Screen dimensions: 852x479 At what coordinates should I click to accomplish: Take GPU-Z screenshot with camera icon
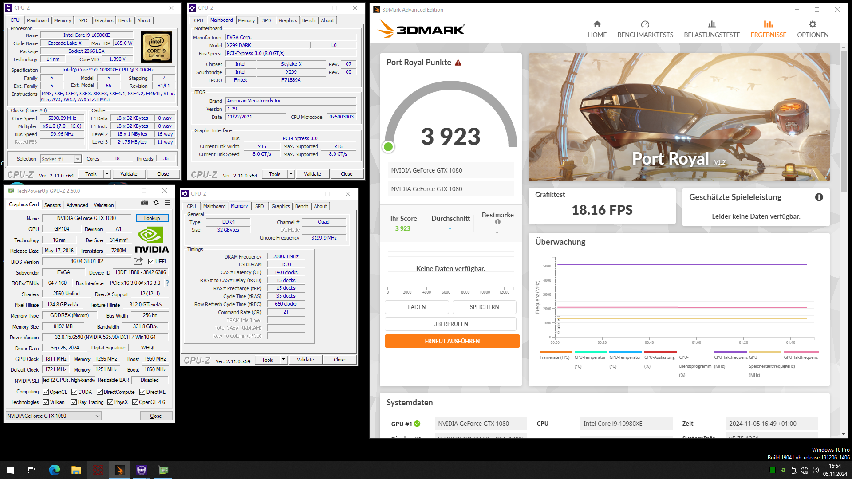(x=145, y=203)
